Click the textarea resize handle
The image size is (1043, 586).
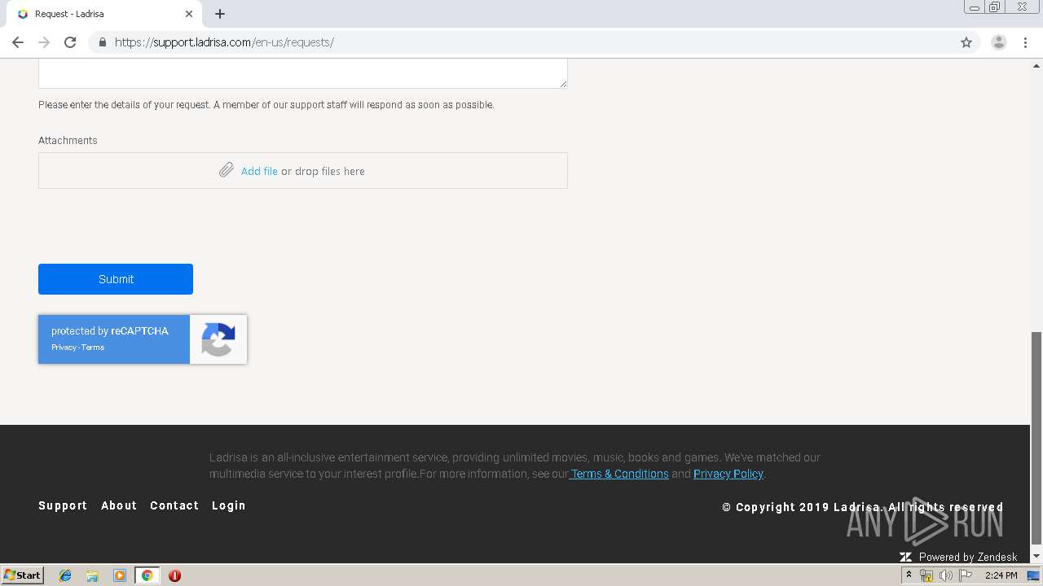(x=563, y=84)
